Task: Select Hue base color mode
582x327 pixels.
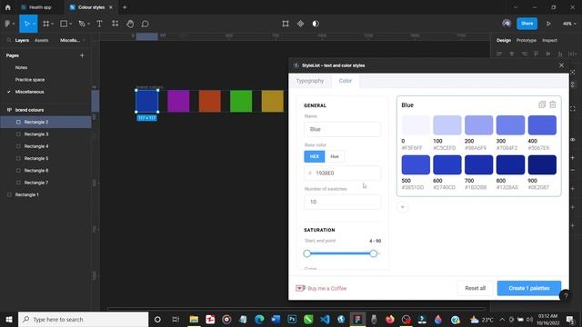Action: click(x=335, y=156)
